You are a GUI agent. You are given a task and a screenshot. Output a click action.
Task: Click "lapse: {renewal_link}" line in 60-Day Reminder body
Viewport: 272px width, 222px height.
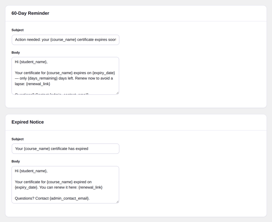[32, 84]
